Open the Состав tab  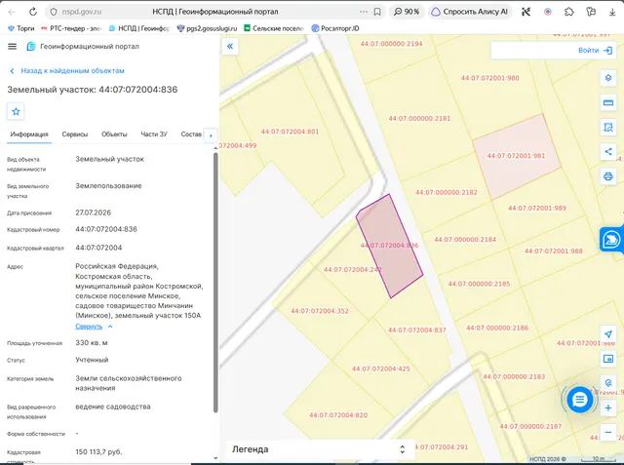pos(191,135)
